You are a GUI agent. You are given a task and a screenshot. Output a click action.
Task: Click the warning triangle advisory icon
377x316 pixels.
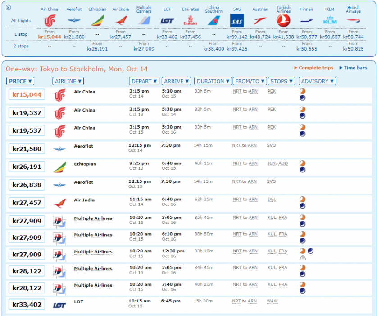[x=303, y=258]
